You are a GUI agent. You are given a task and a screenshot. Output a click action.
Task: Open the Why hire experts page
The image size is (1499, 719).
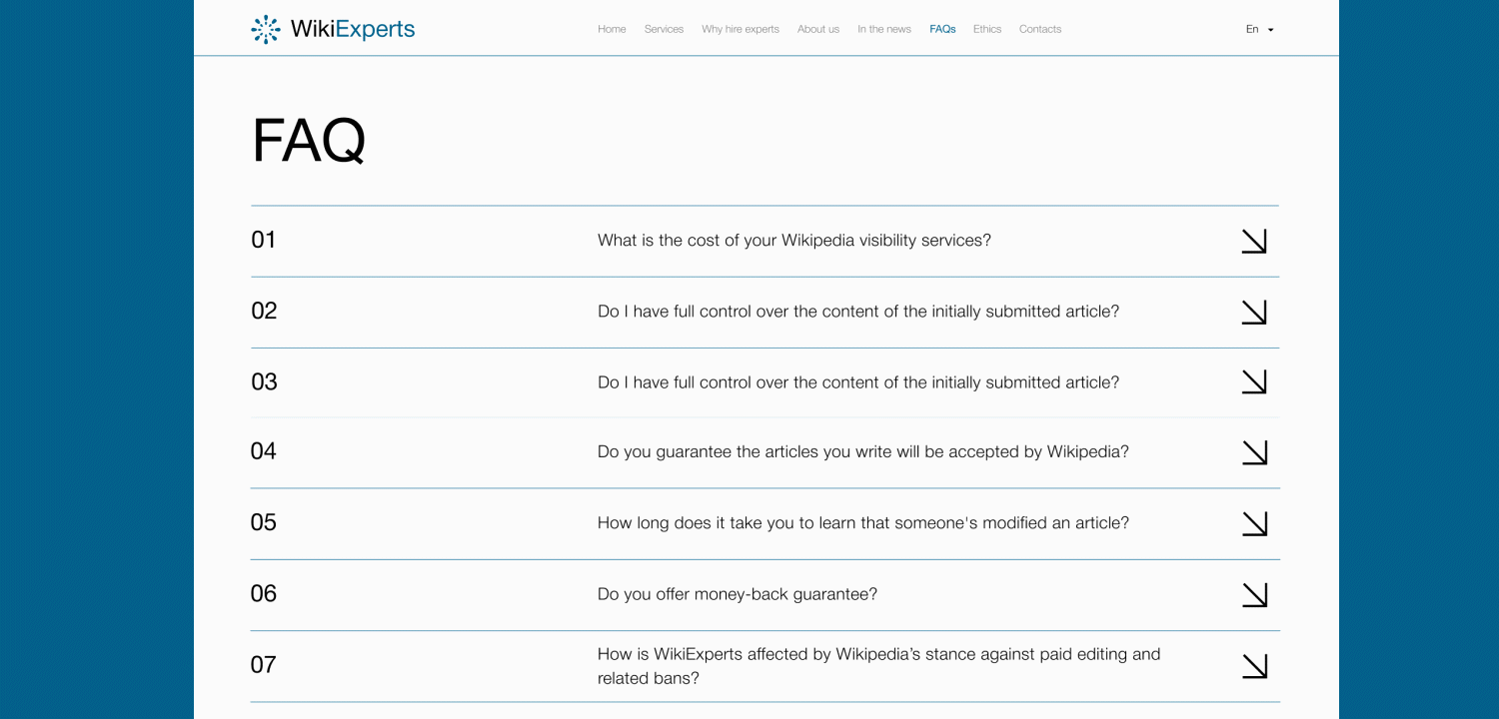point(740,30)
